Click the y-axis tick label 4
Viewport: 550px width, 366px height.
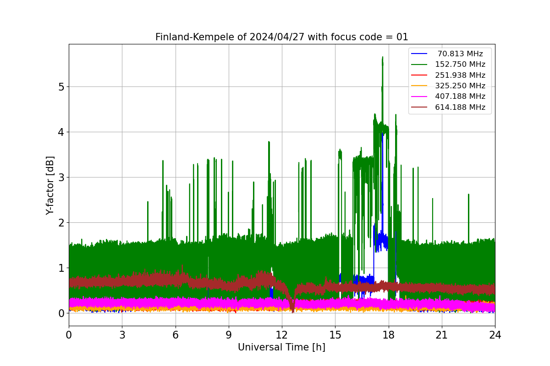[61, 132]
